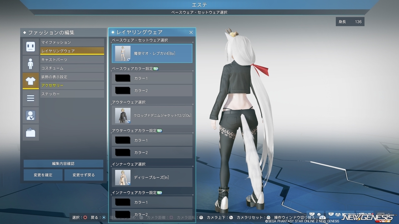The height and width of the screenshot is (224, 399).
Task: Click the 身長 136 height display
Action: click(350, 22)
